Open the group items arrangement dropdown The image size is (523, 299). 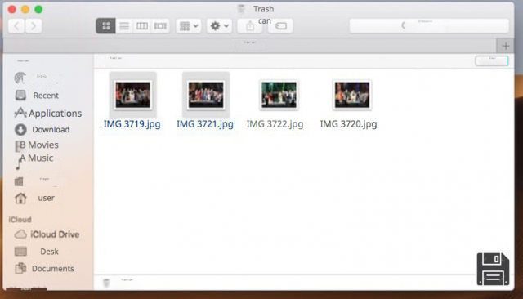tap(189, 25)
